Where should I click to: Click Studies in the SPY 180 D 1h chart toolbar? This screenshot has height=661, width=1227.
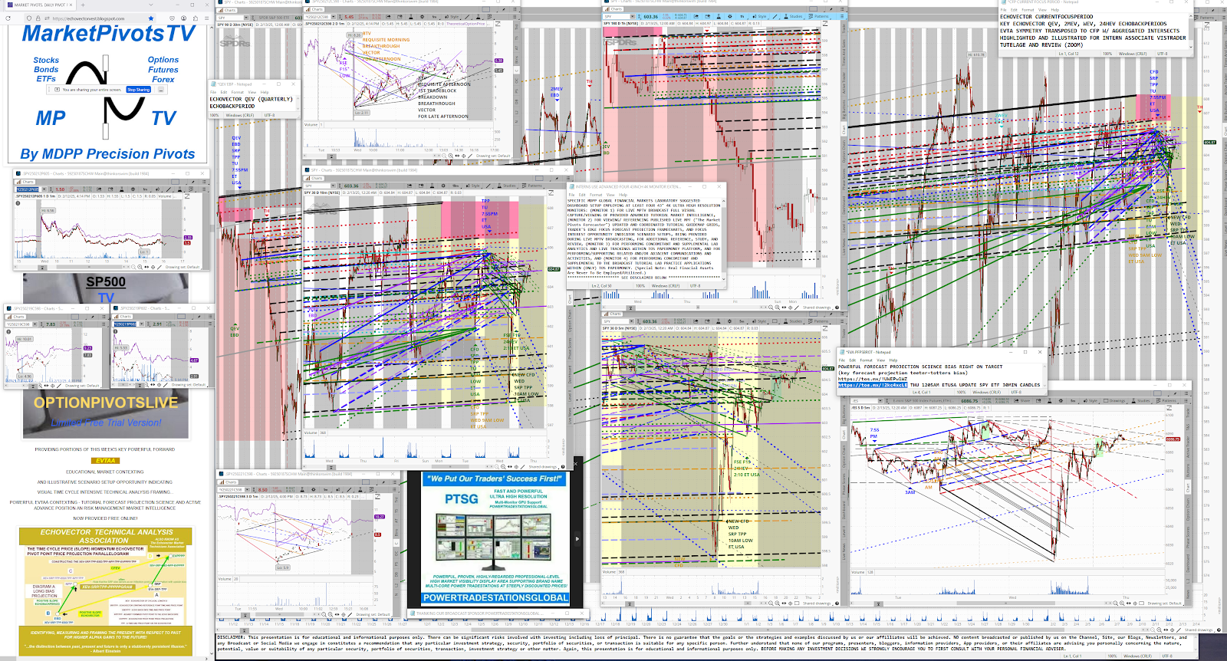coord(794,17)
